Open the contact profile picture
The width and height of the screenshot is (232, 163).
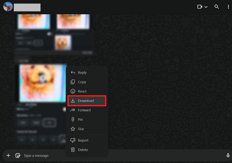click(8, 7)
